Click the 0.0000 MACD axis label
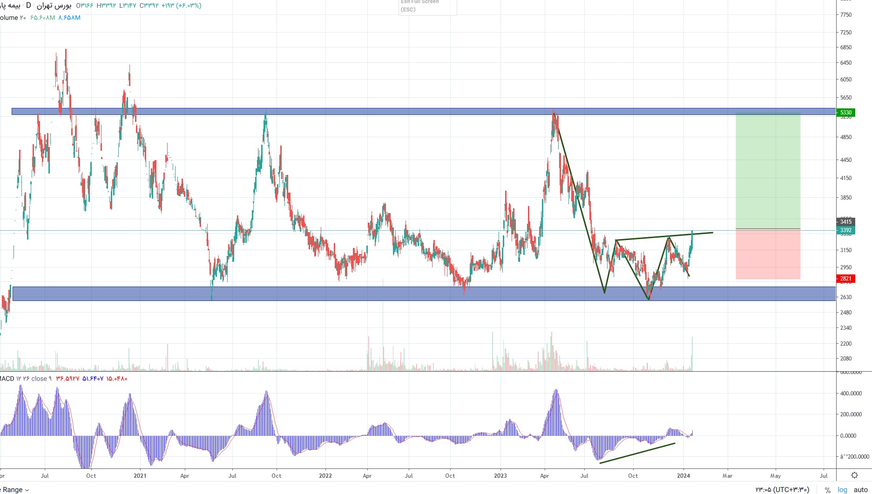 848,436
